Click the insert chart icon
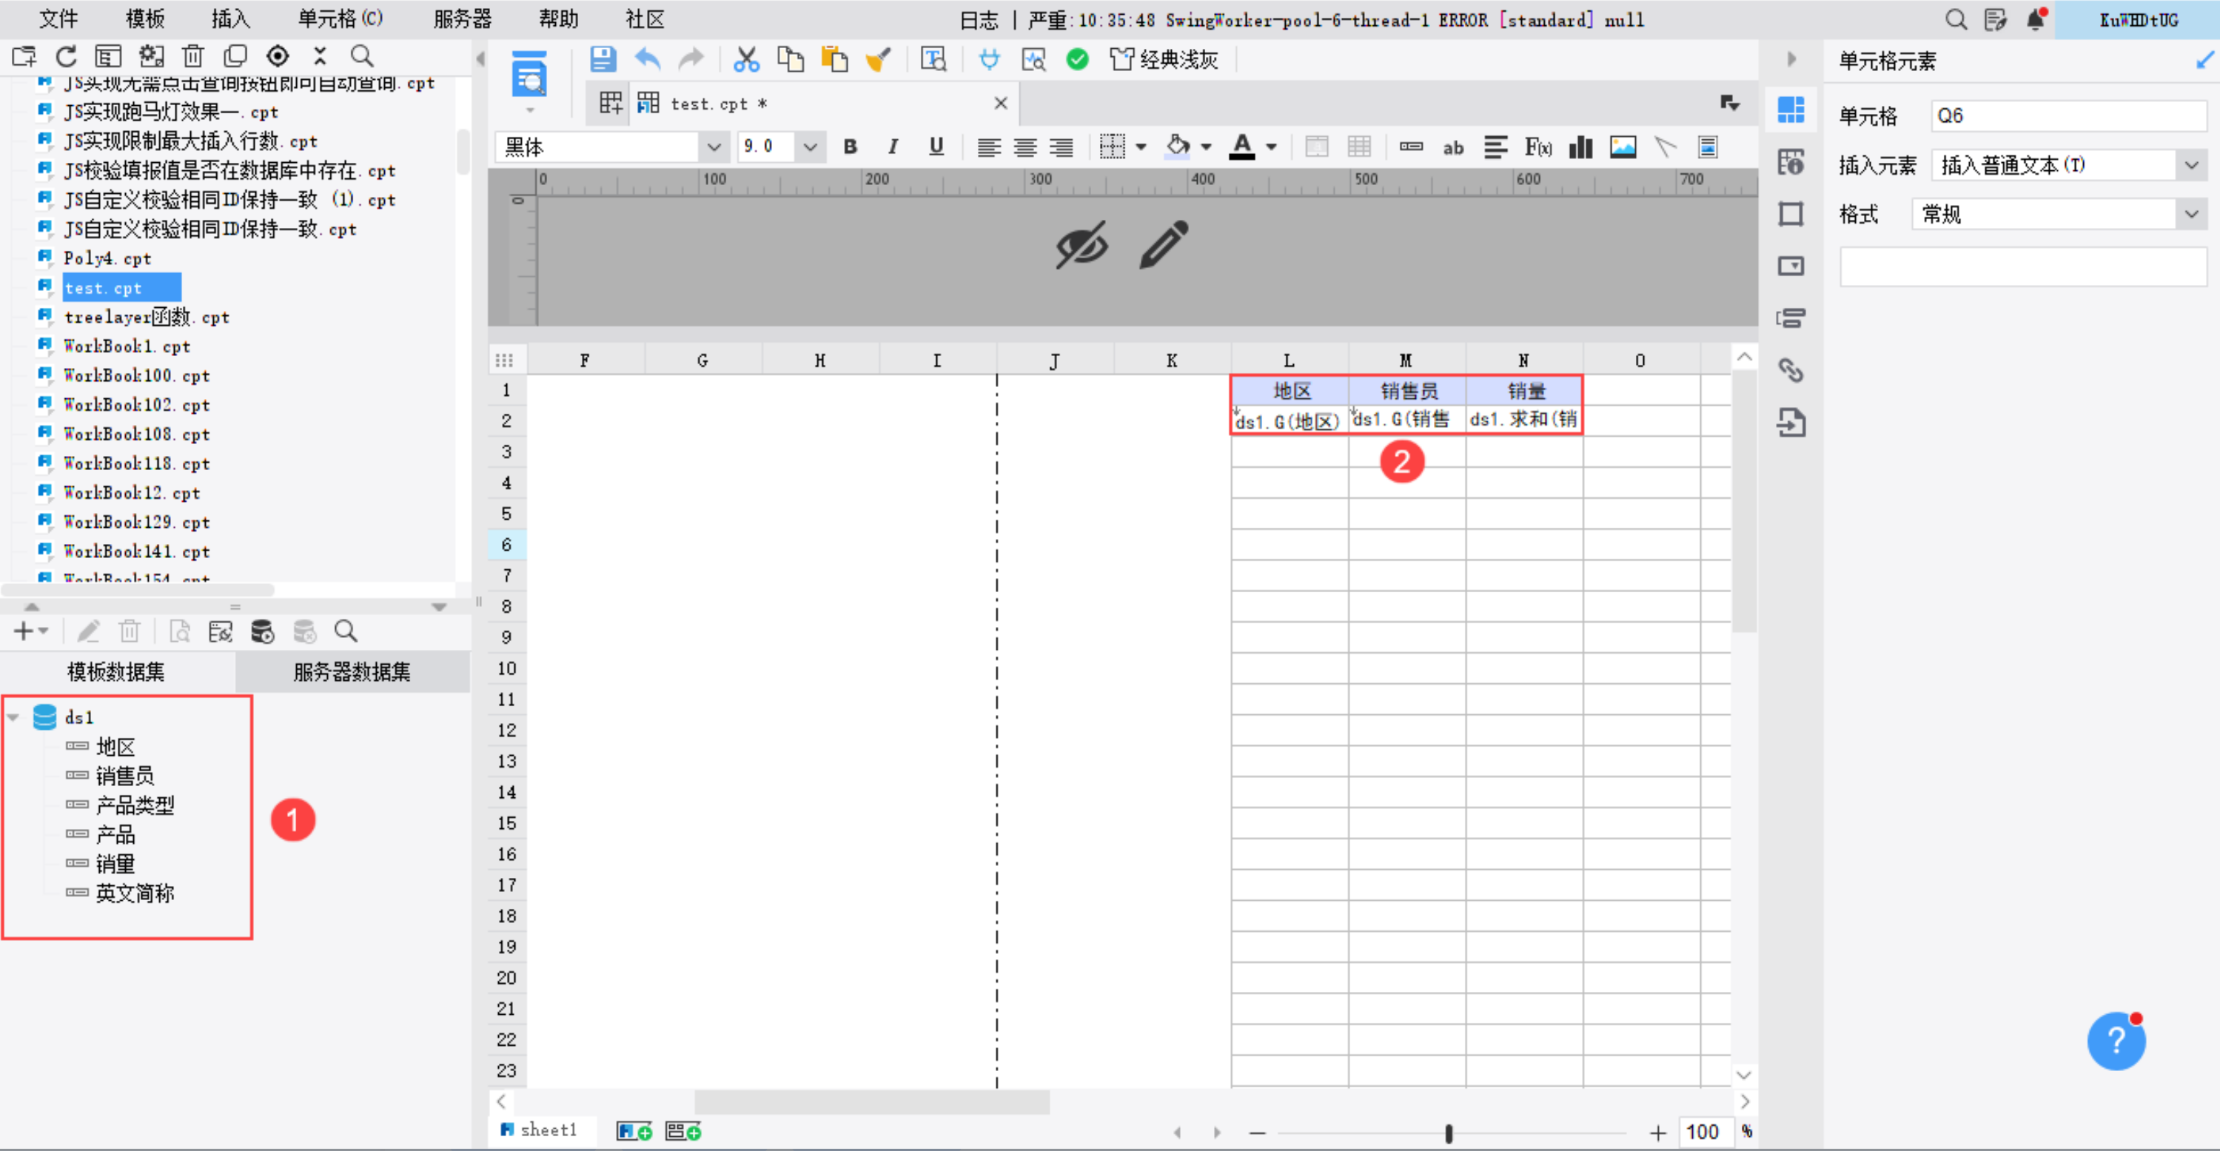Screen dimensions: 2220x1151 (1580, 147)
